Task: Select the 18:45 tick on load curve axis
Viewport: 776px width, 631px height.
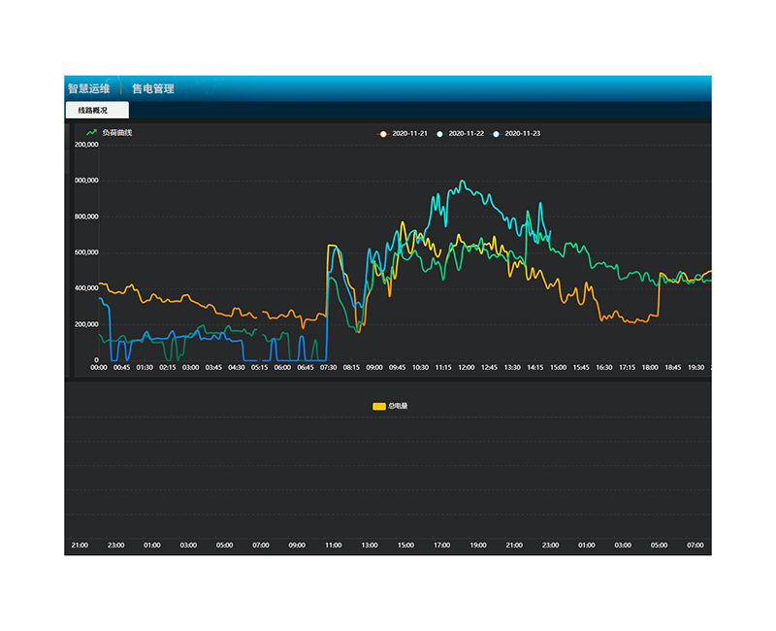Action: coord(672,367)
